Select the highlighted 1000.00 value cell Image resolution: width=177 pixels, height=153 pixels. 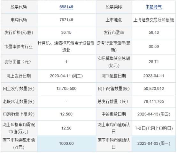[x=66, y=143]
